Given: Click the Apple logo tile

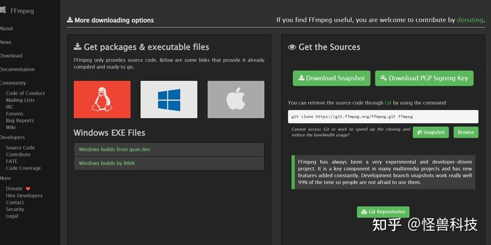Looking at the screenshot, I should (236, 99).
